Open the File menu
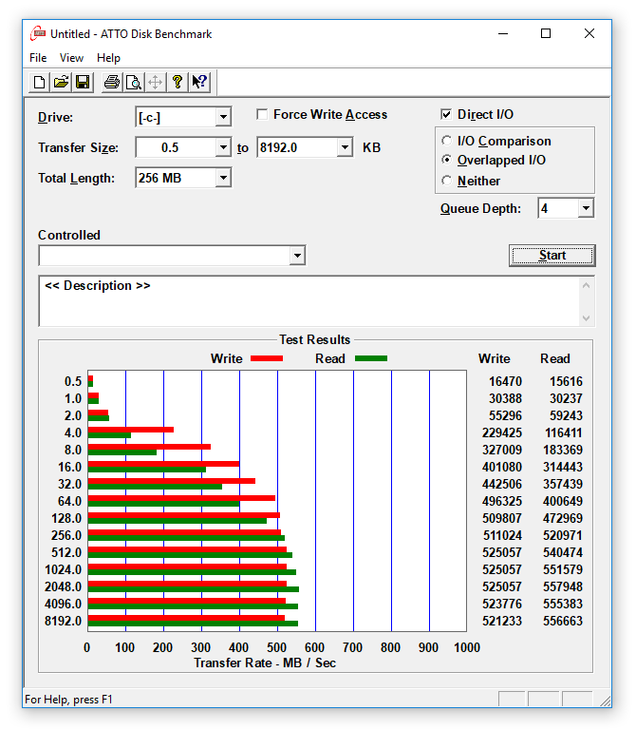Screen dimensions: 636x730 click(x=38, y=58)
